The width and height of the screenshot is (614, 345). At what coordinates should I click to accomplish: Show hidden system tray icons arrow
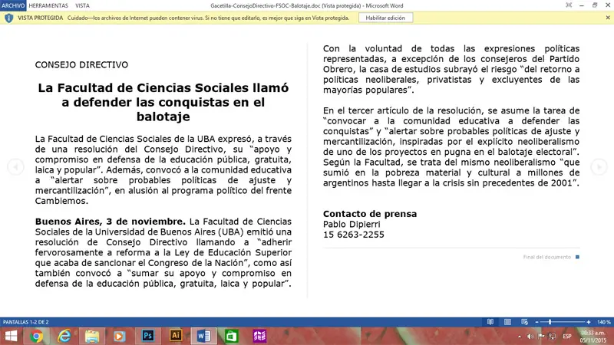pyautogui.click(x=520, y=337)
